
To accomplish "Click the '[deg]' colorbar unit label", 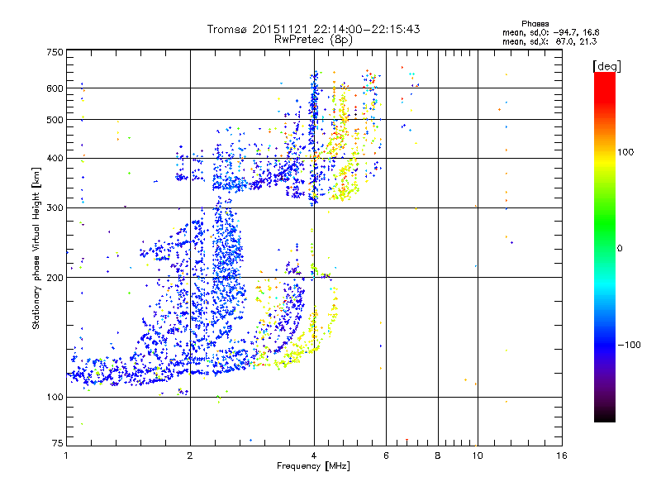I will click(606, 66).
